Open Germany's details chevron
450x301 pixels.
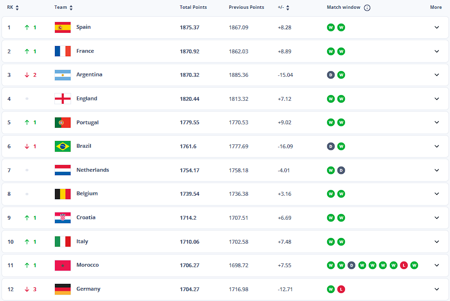(436, 289)
